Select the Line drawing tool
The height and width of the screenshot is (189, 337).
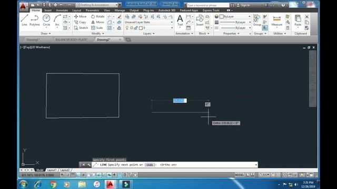click(x=24, y=20)
